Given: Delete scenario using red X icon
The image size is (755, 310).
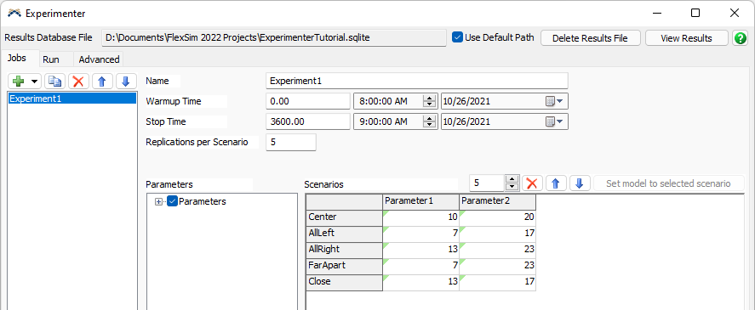Looking at the screenshot, I should coord(532,183).
